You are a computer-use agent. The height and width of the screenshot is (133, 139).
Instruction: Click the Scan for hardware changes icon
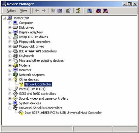coord(89,11)
